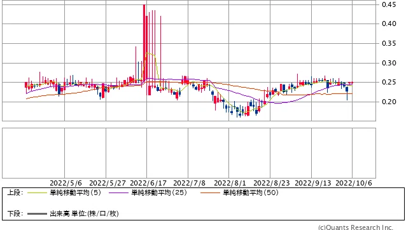The height and width of the screenshot is (230, 406).
Task: Click the gray volume bar swatch in legend
Action: pyautogui.click(x=37, y=214)
